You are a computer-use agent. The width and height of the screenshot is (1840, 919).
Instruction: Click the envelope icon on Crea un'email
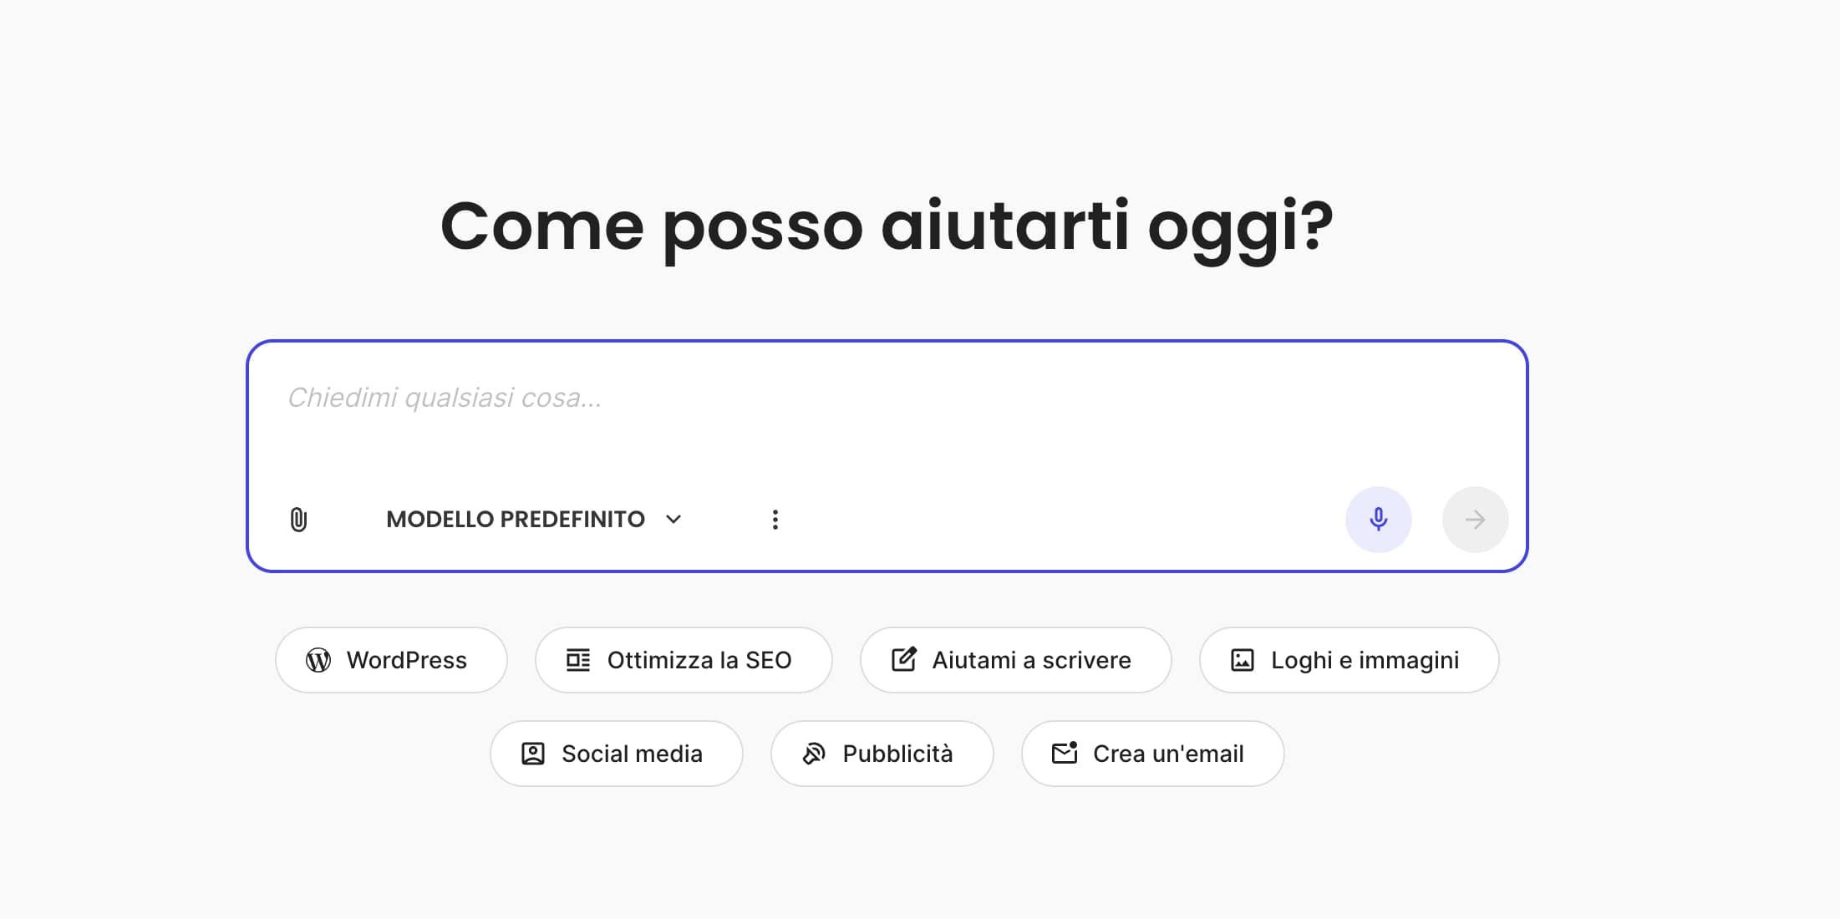[1065, 753]
